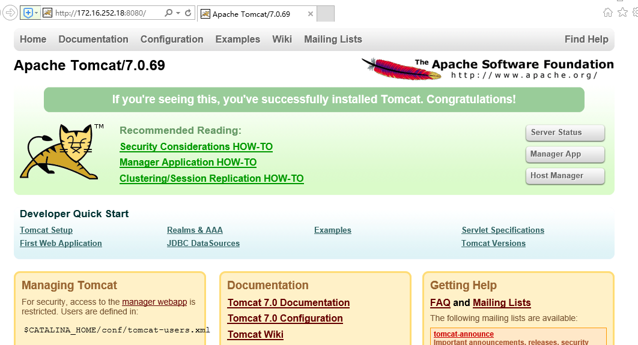Screen dimensions: 638x345
Task: Click the Host Manager button
Action: point(565,176)
